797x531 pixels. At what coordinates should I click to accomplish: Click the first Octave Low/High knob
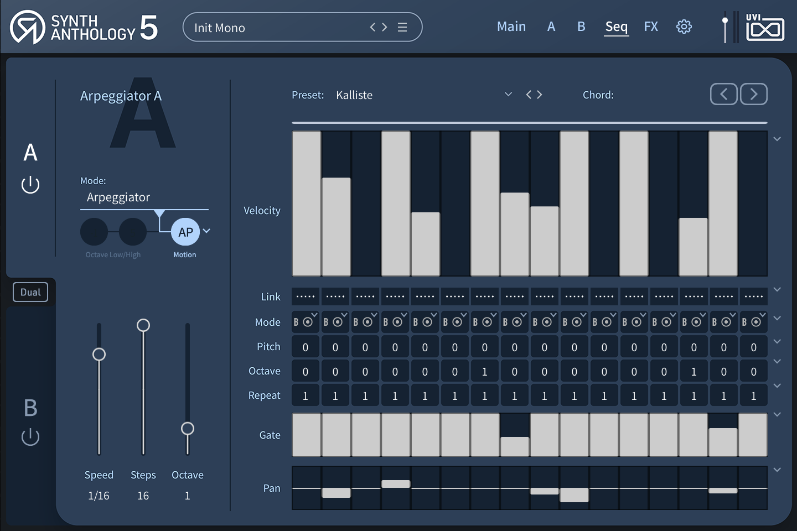94,232
